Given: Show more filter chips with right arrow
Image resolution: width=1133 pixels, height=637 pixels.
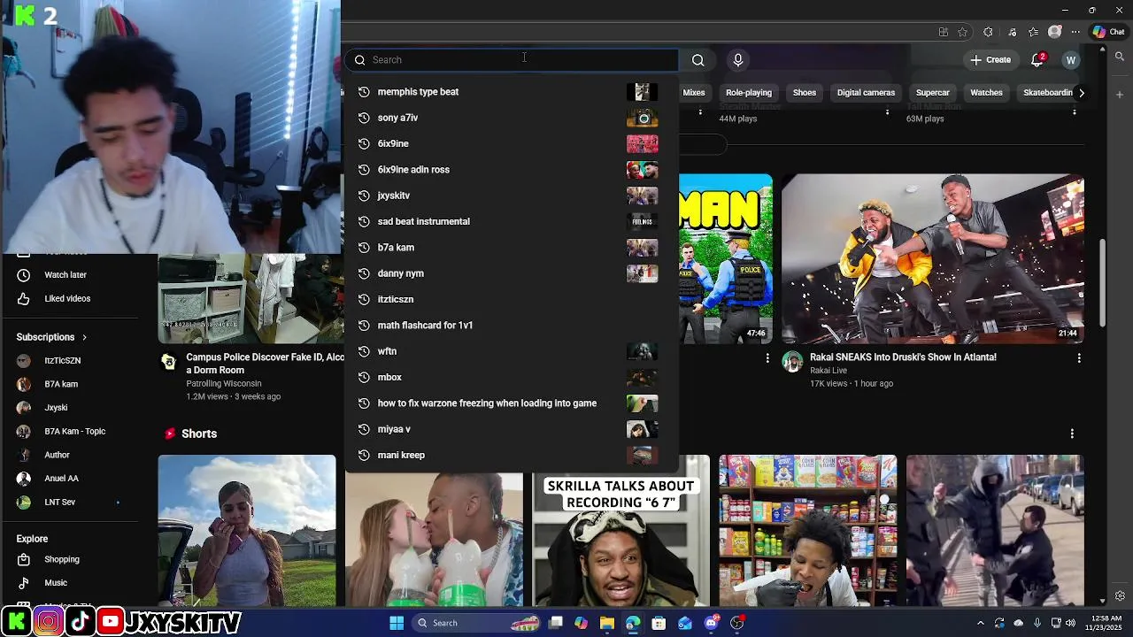Looking at the screenshot, I should pyautogui.click(x=1081, y=93).
